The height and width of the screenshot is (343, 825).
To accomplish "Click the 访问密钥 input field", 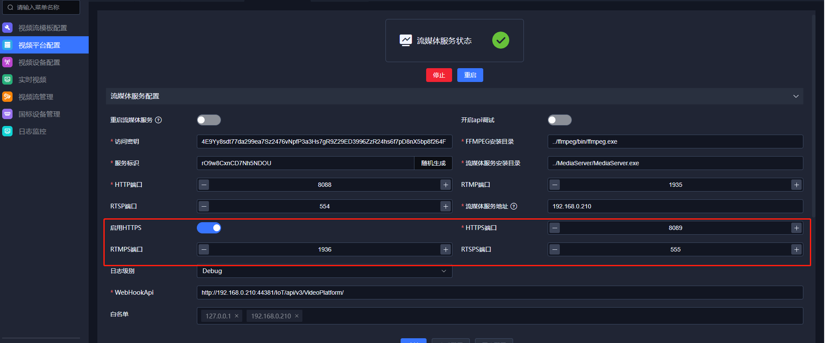I will 324,142.
